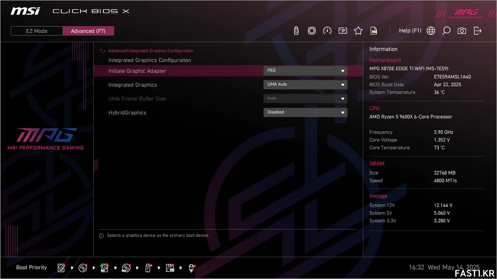
Task: Click the Help (F1) button
Action: 410,31
